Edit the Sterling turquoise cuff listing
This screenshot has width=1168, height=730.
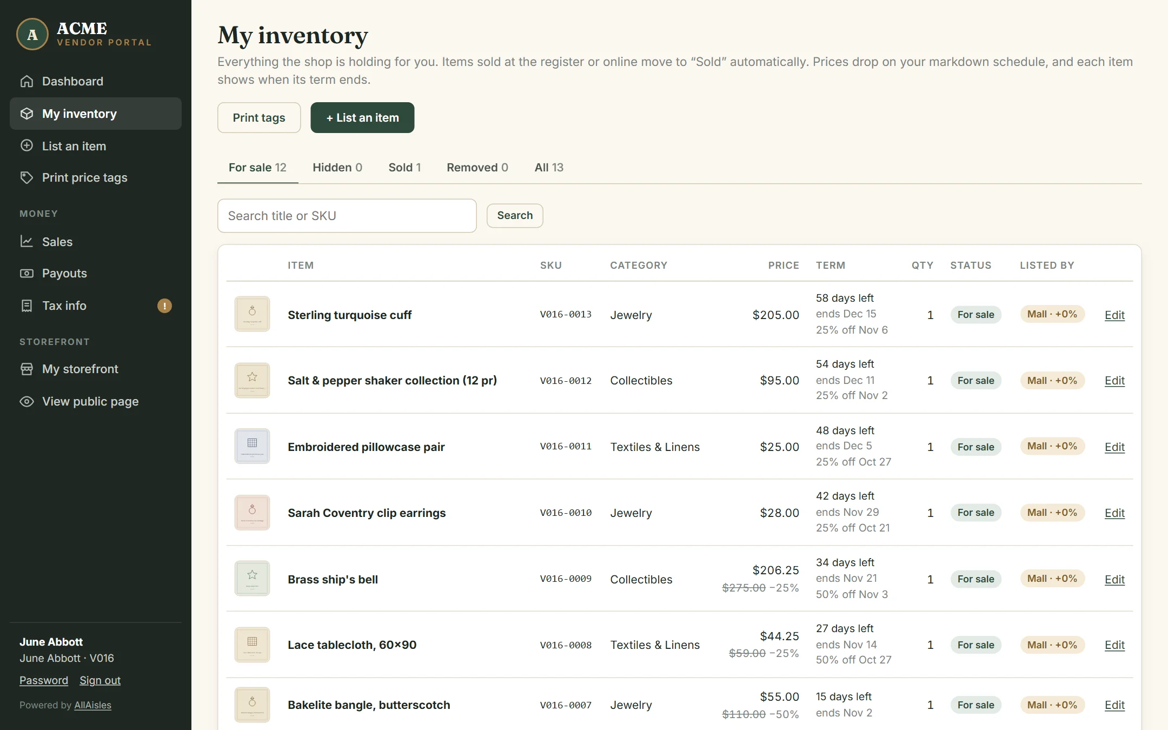click(x=1114, y=315)
